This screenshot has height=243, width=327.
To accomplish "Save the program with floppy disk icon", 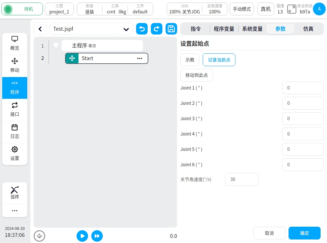I will (x=171, y=29).
